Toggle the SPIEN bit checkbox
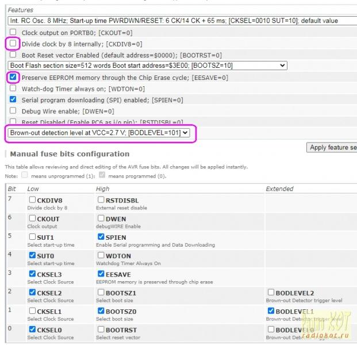The width and height of the screenshot is (357, 345). tap(101, 237)
